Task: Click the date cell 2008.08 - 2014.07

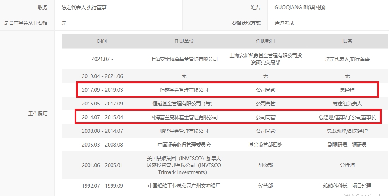Action: (x=102, y=131)
